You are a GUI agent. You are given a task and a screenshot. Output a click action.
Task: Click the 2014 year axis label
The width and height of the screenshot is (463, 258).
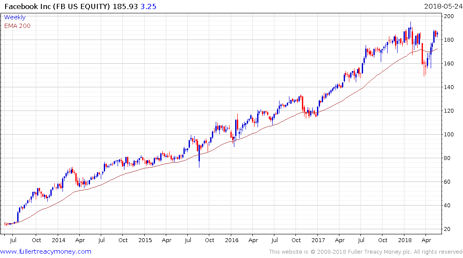[59, 240]
